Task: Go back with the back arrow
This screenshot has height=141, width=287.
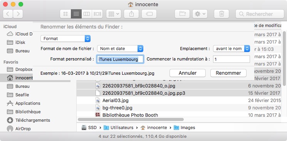Action: click(8, 14)
